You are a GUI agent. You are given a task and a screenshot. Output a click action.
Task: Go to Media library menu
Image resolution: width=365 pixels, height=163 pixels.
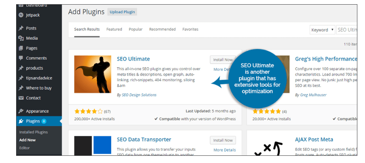[32, 38]
